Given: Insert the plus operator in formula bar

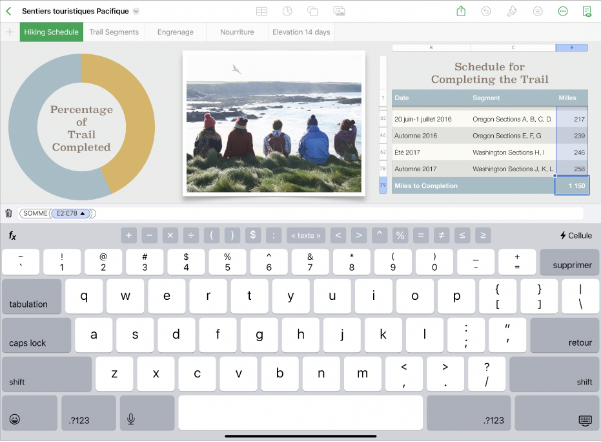Looking at the screenshot, I should coord(129,236).
